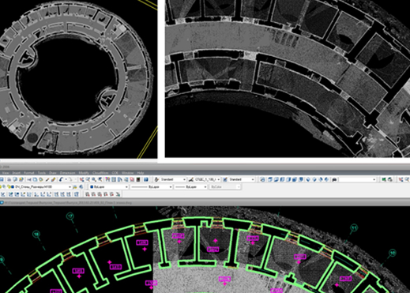Image resolution: width=410 pixels, height=293 pixels.
Task: Click the blue Help question icon
Action: click(x=145, y=179)
